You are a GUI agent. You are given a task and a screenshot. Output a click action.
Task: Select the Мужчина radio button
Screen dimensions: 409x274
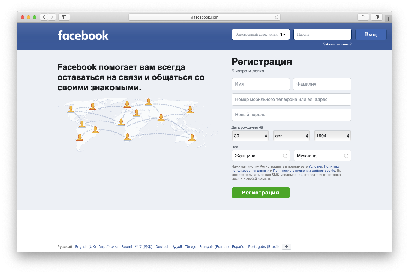coord(346,156)
